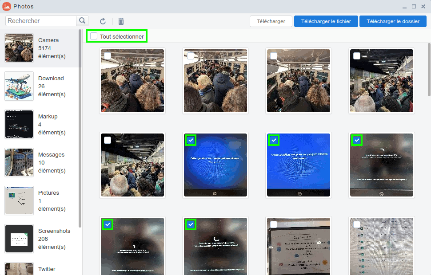Image resolution: width=431 pixels, height=275 pixels.
Task: Uncheck the second bottom-row dark screen checkbox
Action: [x=191, y=224]
